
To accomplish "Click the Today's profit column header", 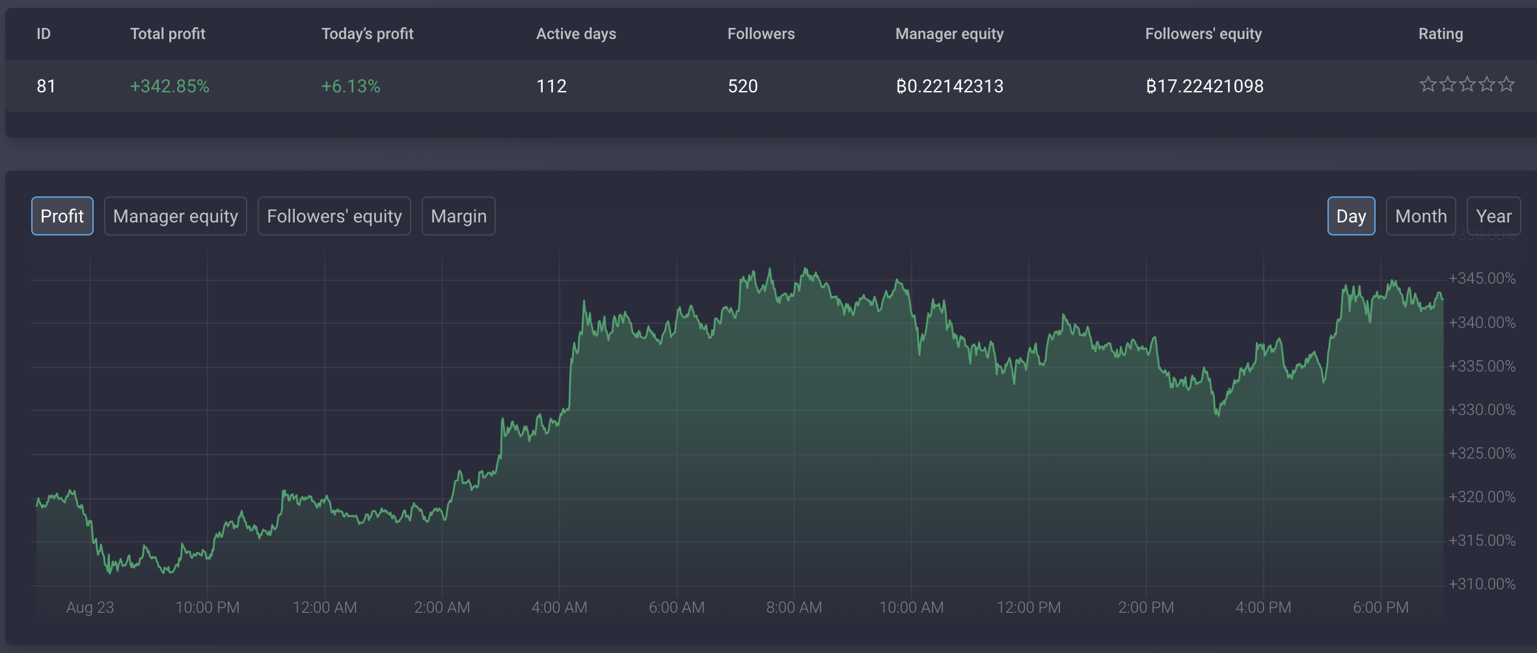I will click(x=367, y=34).
